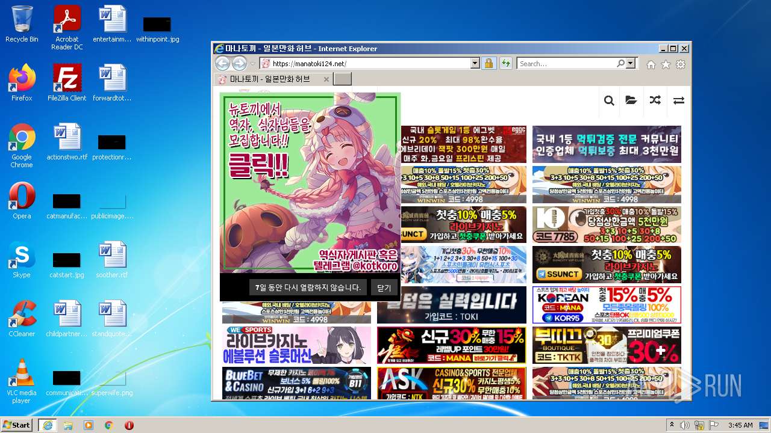Open the IE Tools gear menu
Viewport: 771px width, 433px height.
pos(681,64)
